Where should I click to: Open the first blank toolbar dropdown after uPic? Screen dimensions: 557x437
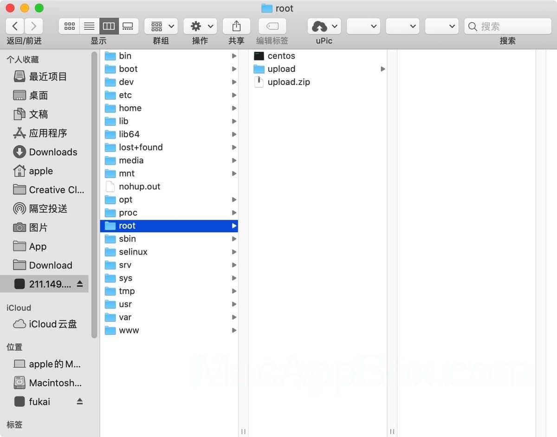coord(363,26)
